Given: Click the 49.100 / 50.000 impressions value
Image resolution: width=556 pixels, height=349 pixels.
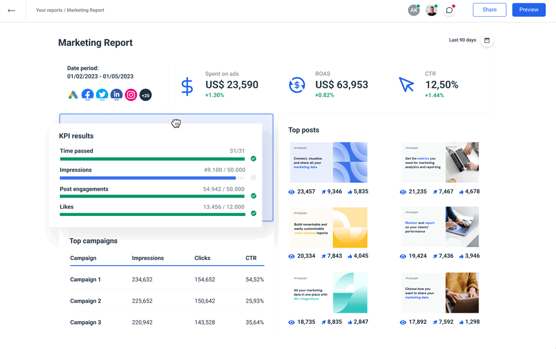Looking at the screenshot, I should 224,170.
